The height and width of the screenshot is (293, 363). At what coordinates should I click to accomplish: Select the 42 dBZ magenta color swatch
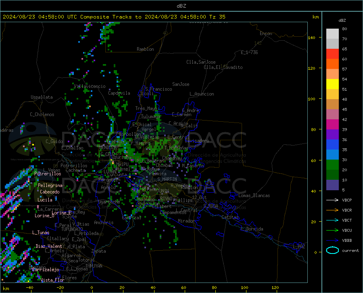pyautogui.click(x=332, y=125)
